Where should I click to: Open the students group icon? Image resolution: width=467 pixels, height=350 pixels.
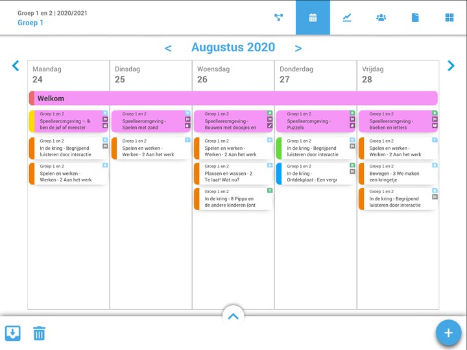click(x=381, y=17)
